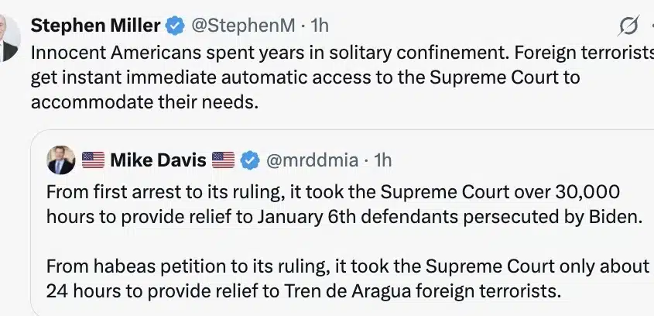
Task: Click the Stephen Miller display name
Action: click(95, 26)
